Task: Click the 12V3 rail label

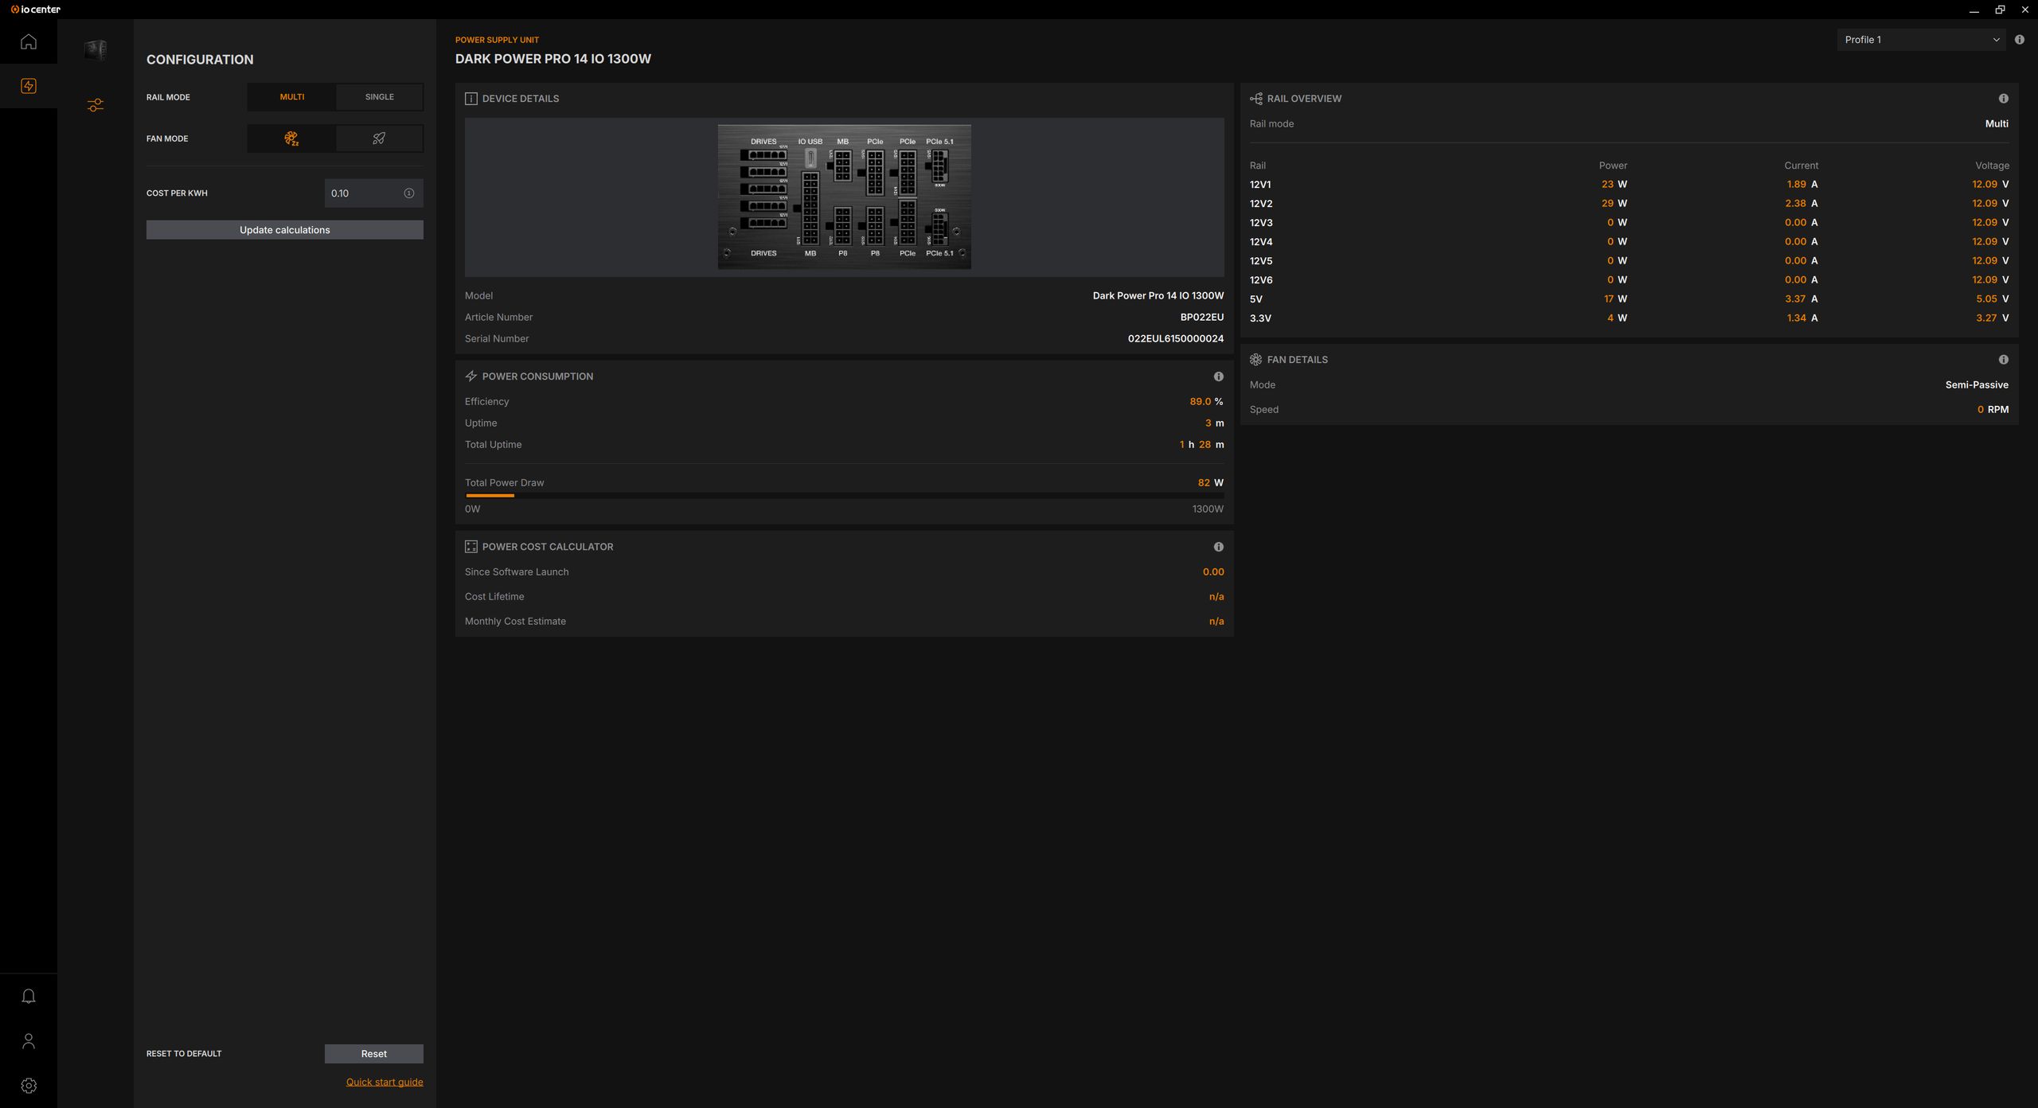Action: 1261,223
